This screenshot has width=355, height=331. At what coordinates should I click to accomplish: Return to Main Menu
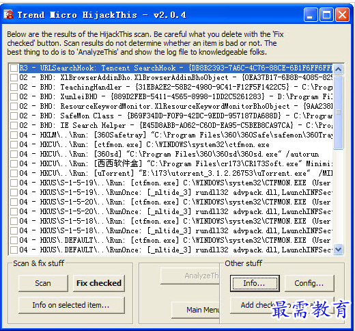coord(196,310)
